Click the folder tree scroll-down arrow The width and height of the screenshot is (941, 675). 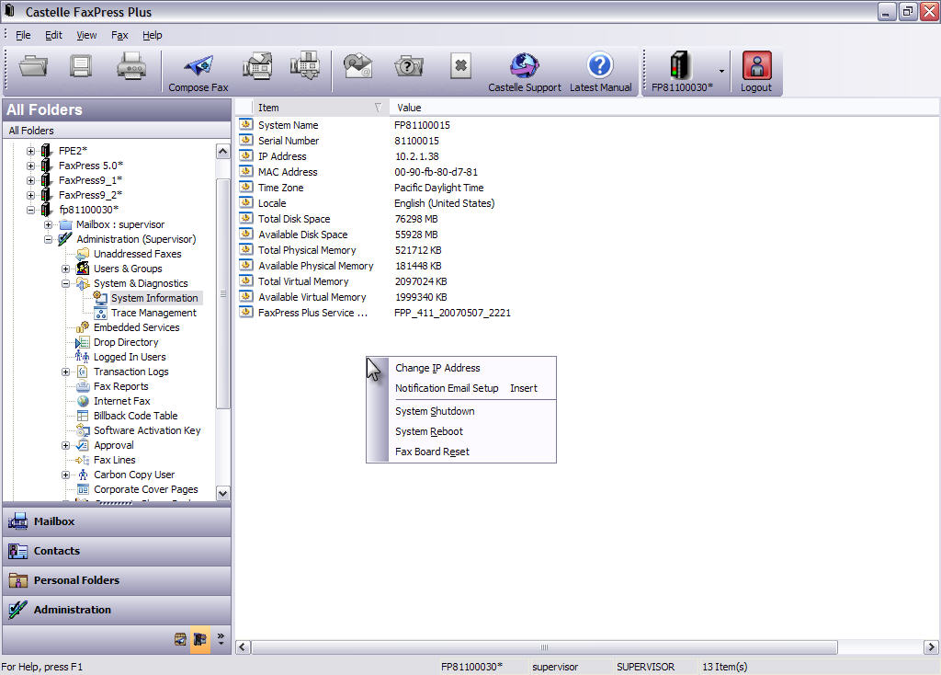tap(222, 494)
